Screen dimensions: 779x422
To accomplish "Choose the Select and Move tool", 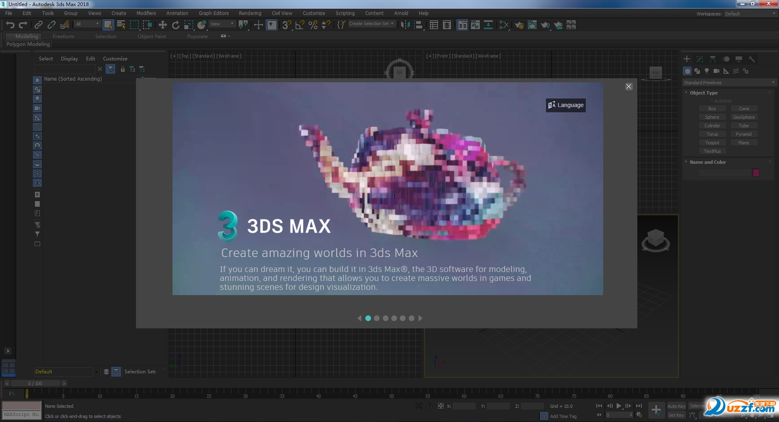I will click(162, 25).
